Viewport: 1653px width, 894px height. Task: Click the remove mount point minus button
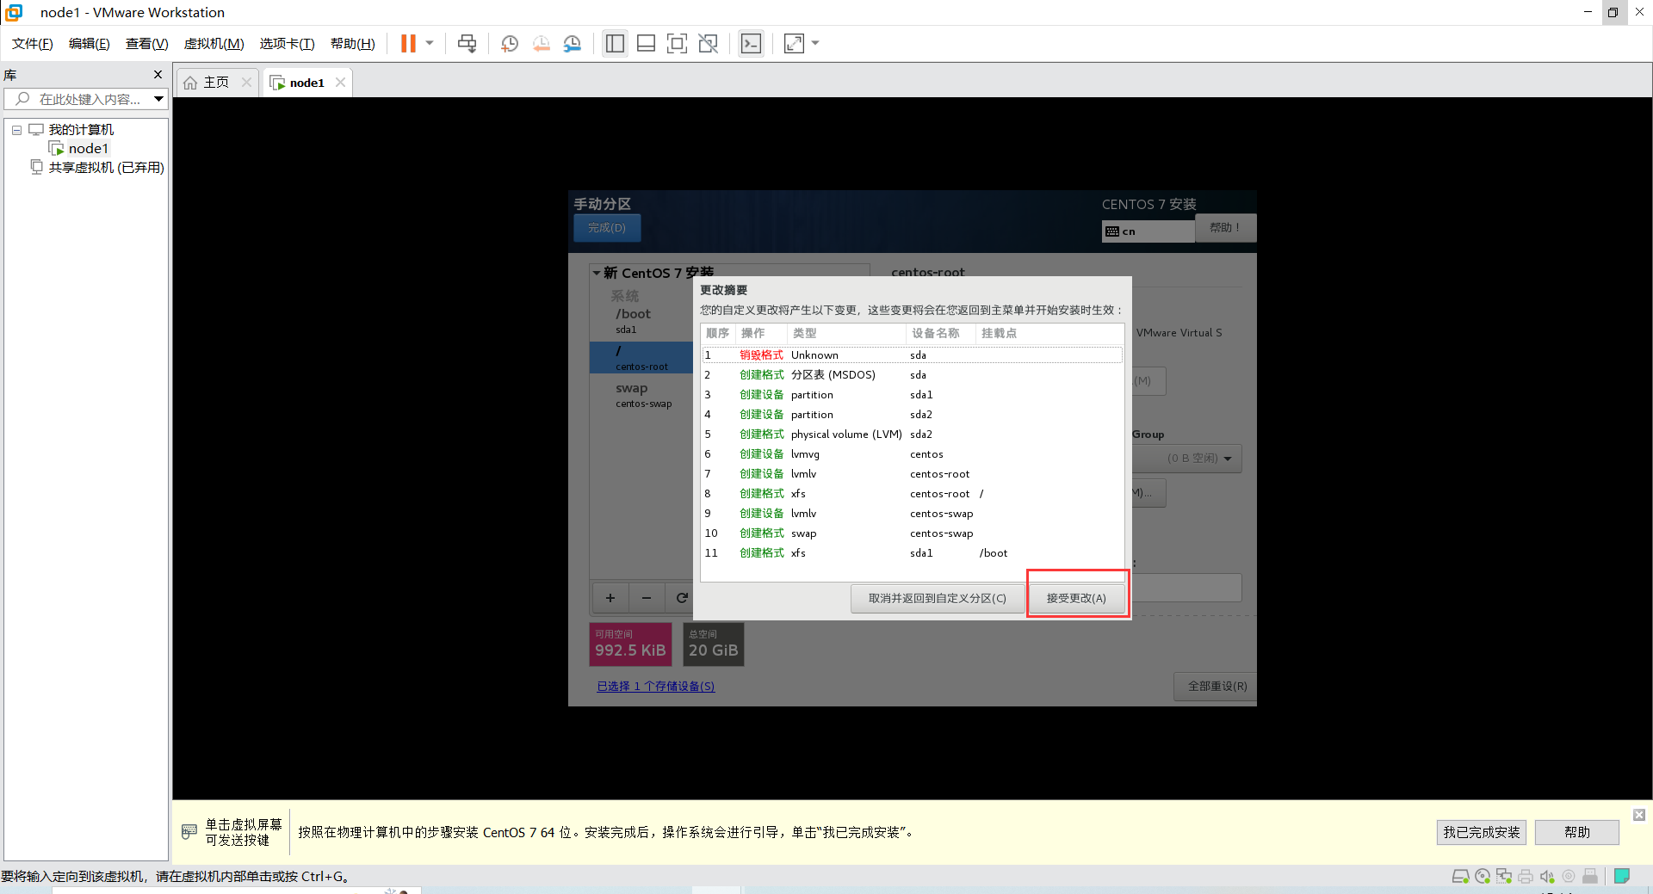[x=647, y=598]
